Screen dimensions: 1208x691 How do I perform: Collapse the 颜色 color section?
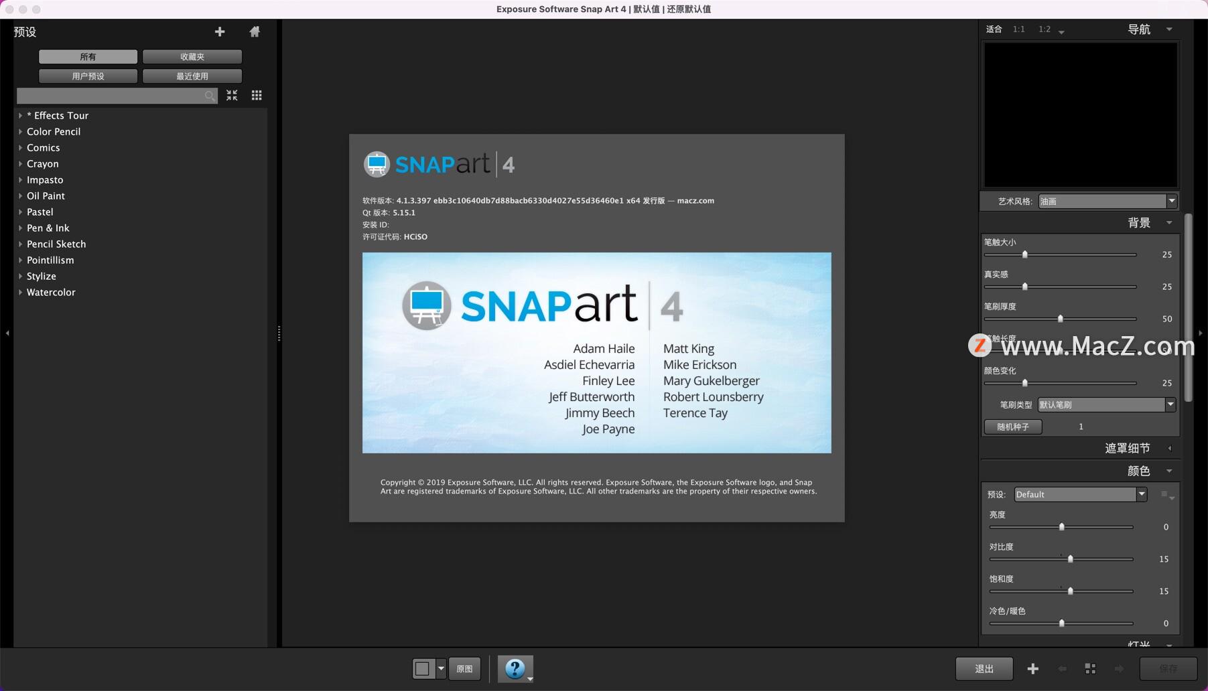pyautogui.click(x=1169, y=471)
